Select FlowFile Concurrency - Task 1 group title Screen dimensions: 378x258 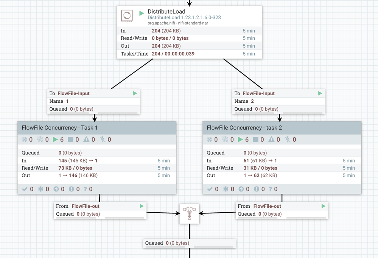59,128
